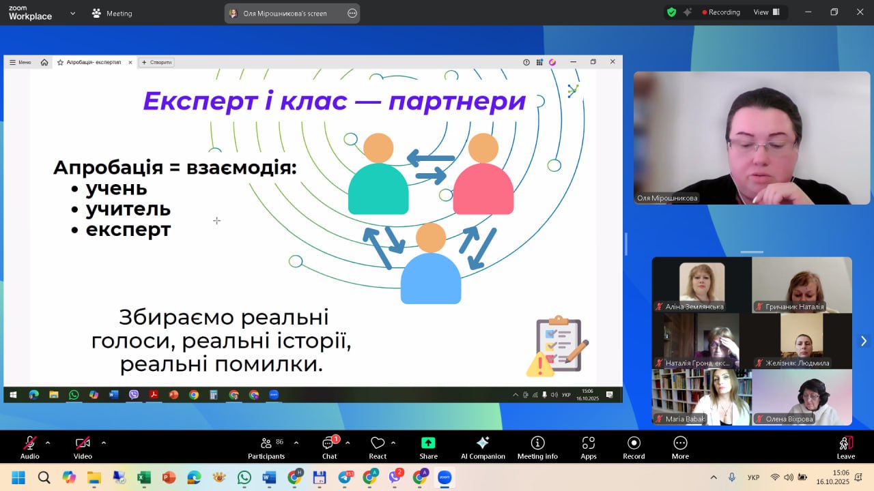The image size is (874, 491).
Task: Expand the Audio options arrow
Action: 48,443
